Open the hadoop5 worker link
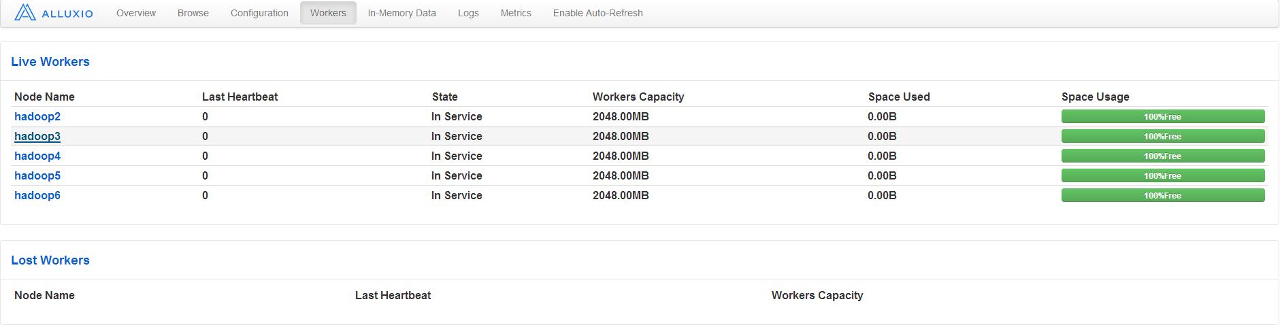The image size is (1280, 325). coord(37,176)
